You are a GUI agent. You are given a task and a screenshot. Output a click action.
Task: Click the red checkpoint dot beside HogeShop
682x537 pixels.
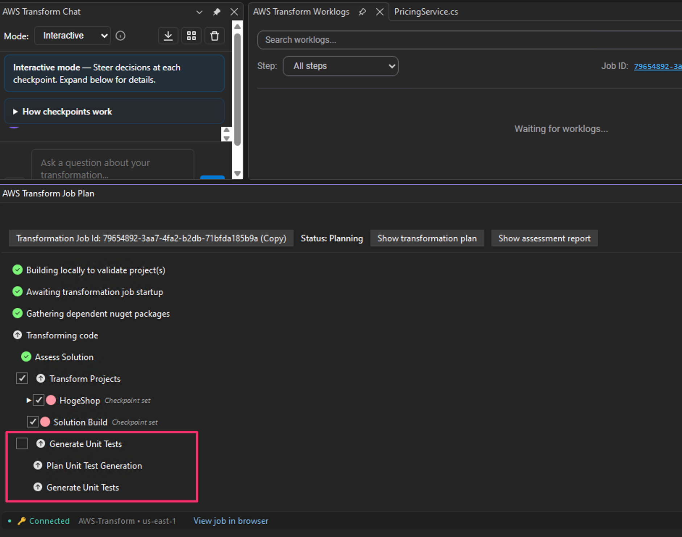pyautogui.click(x=51, y=400)
